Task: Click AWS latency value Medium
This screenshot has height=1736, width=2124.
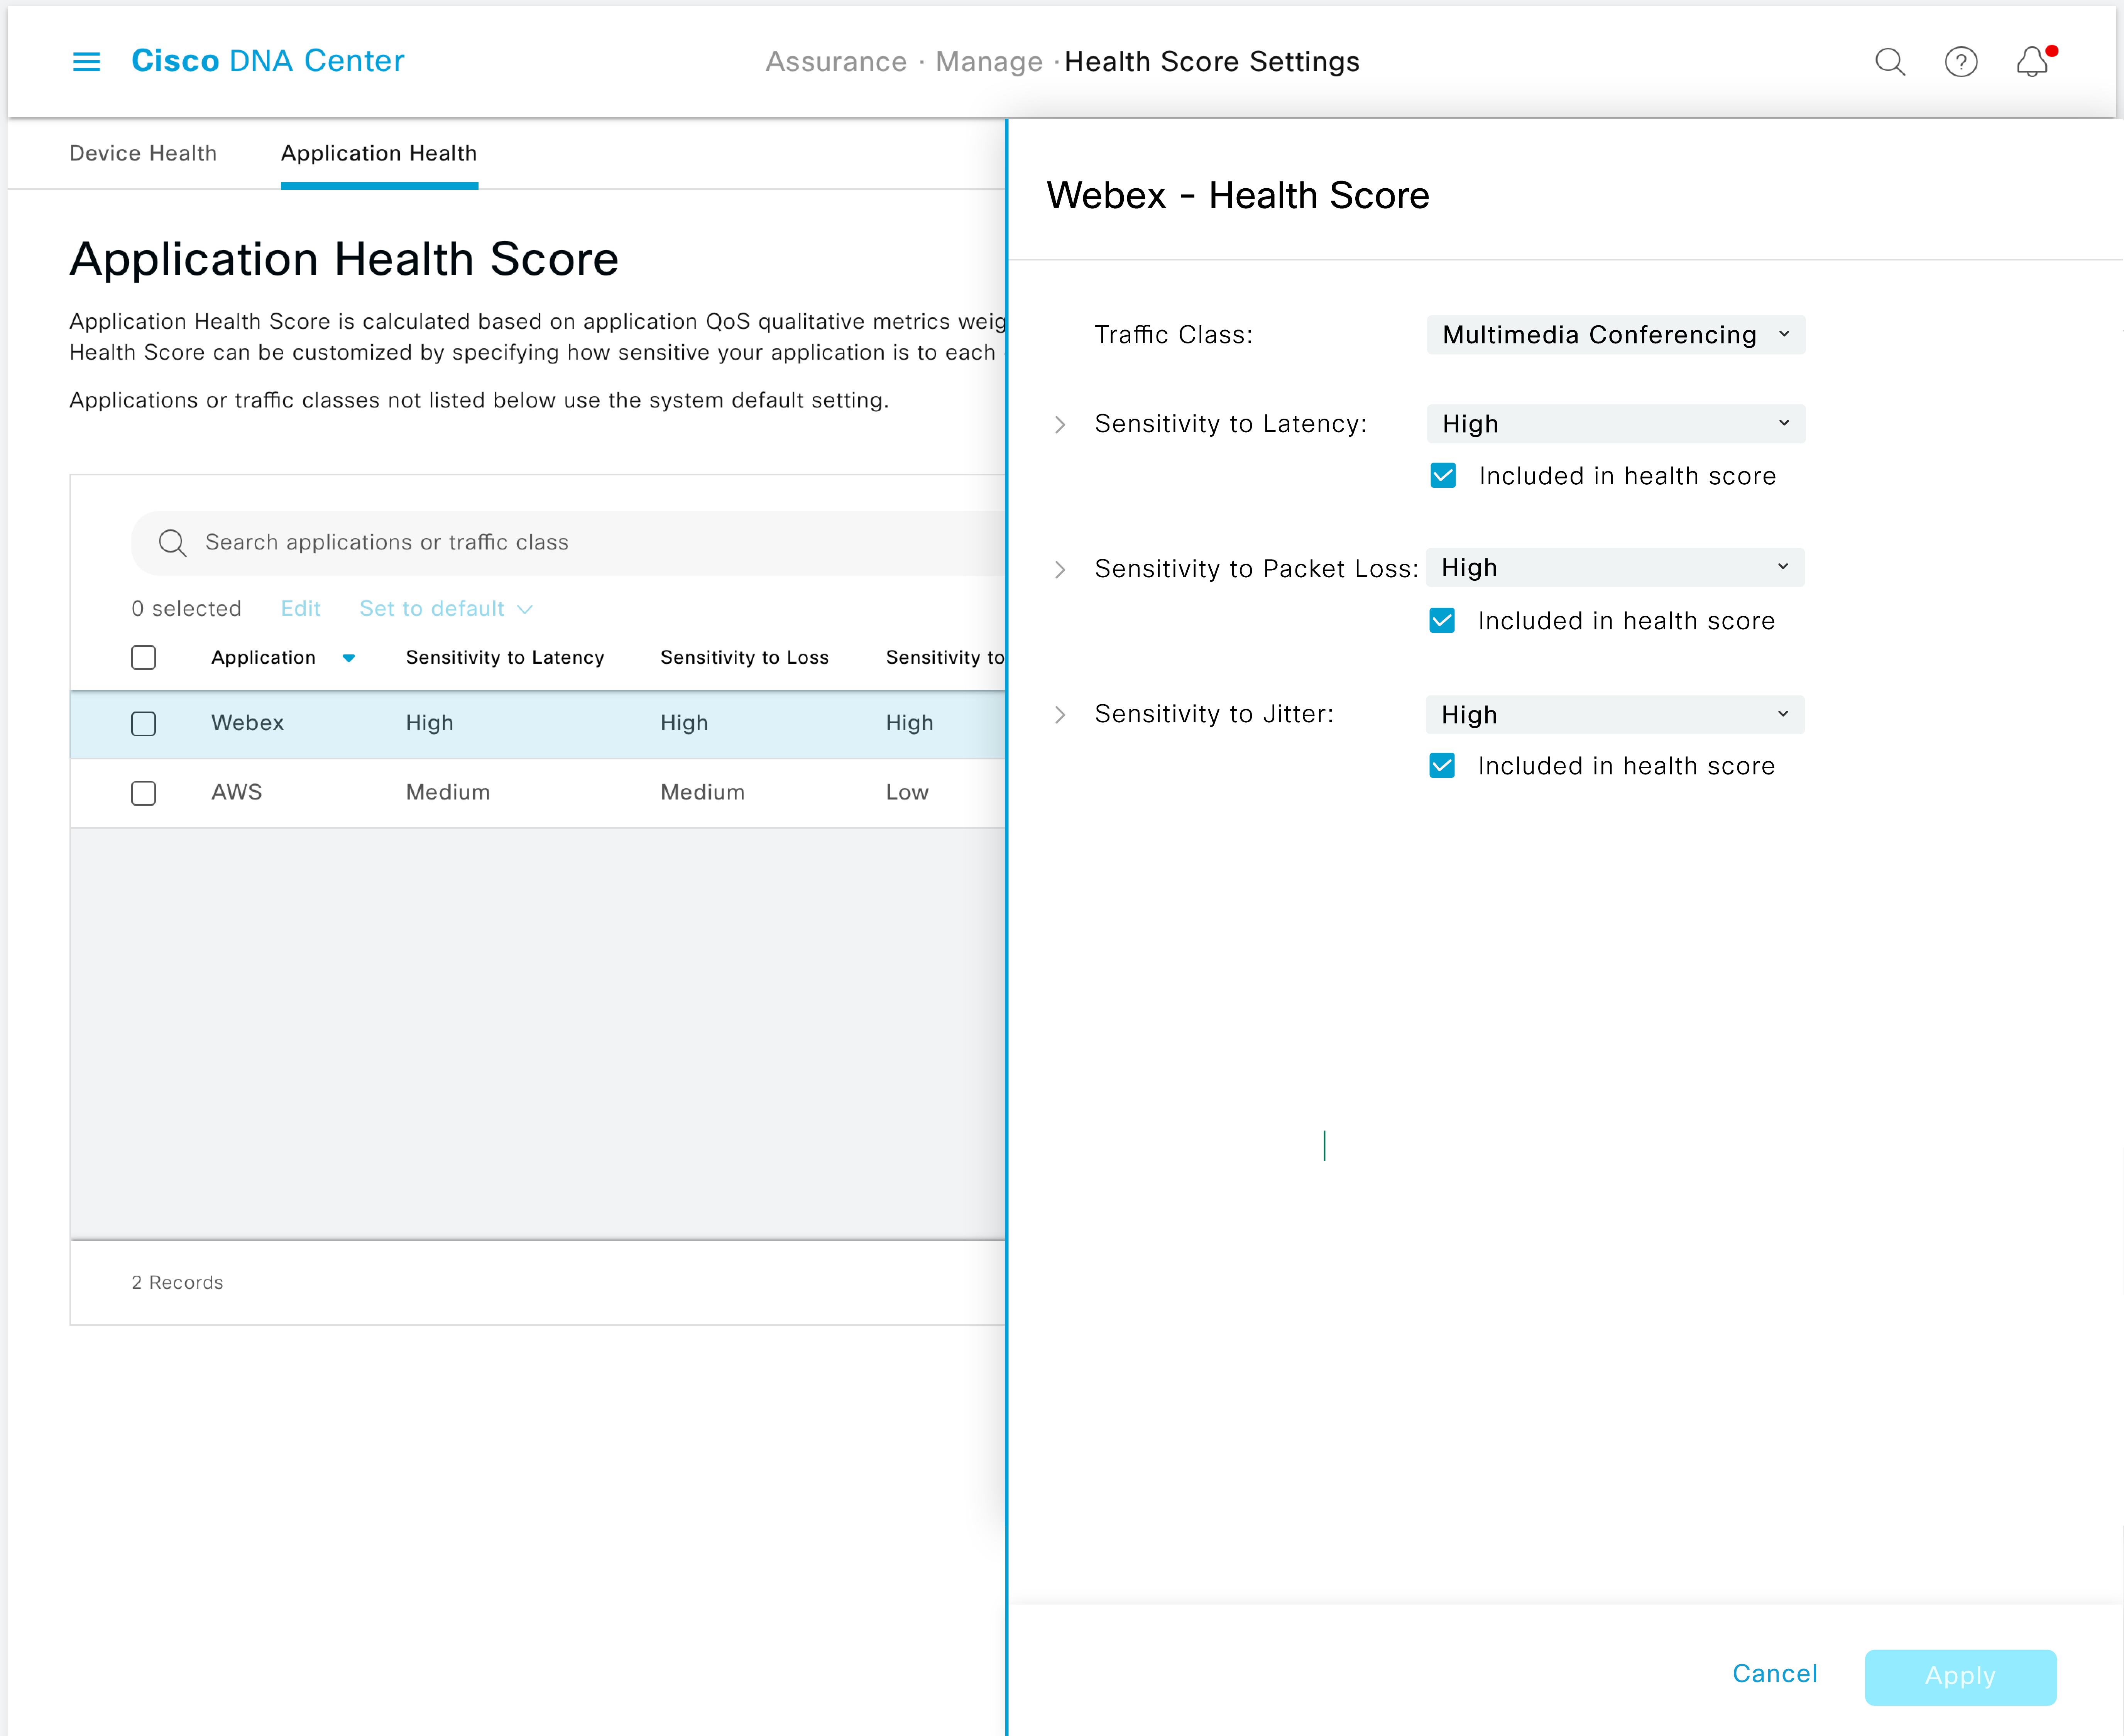Action: pyautogui.click(x=448, y=792)
